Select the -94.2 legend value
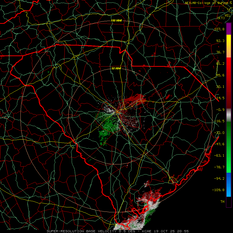This screenshot has height=233, width=233. pos(219,179)
